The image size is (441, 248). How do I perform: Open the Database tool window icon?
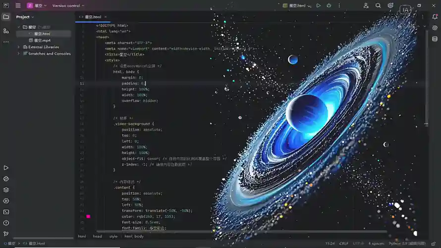(435, 39)
